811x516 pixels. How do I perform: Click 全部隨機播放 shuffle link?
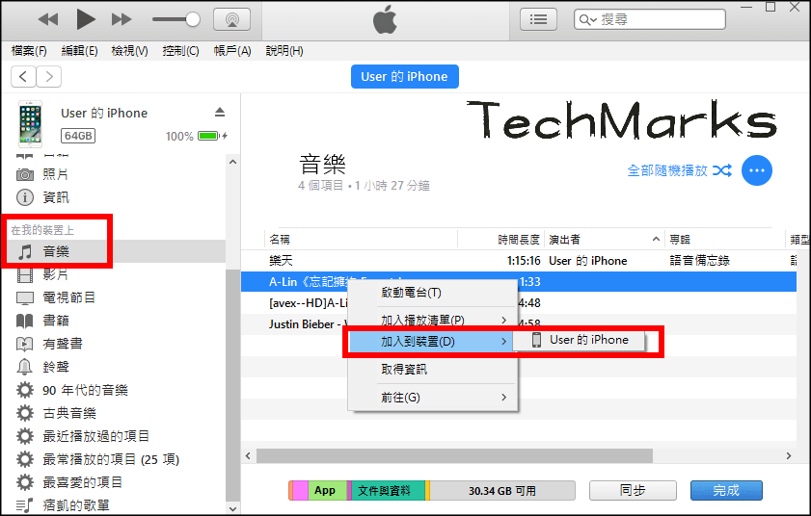coord(679,170)
